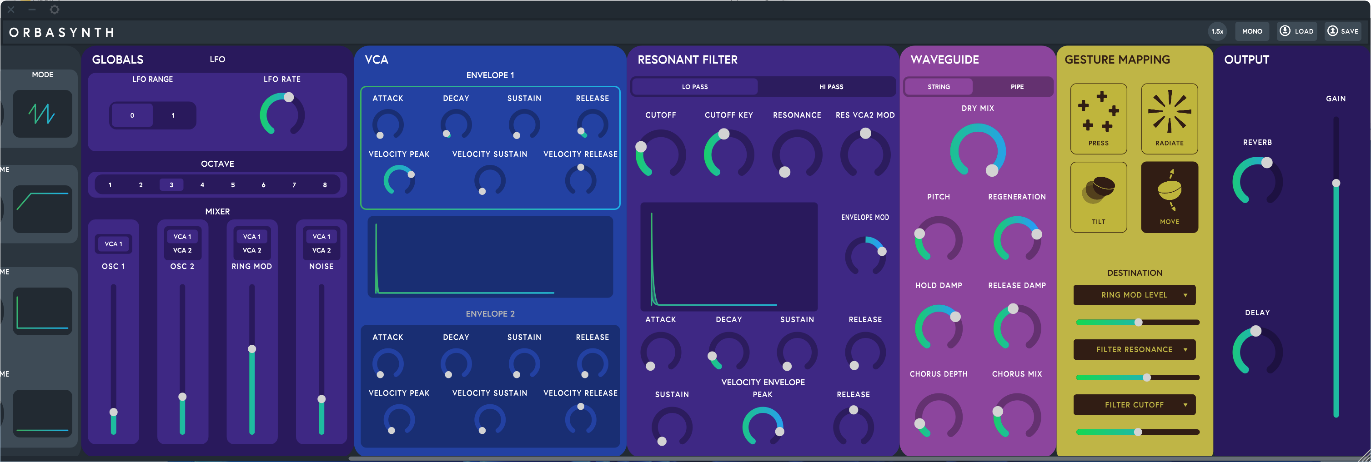Open the Ring Mod Level destination dropdown
This screenshot has height=462, width=1371.
click(1134, 295)
